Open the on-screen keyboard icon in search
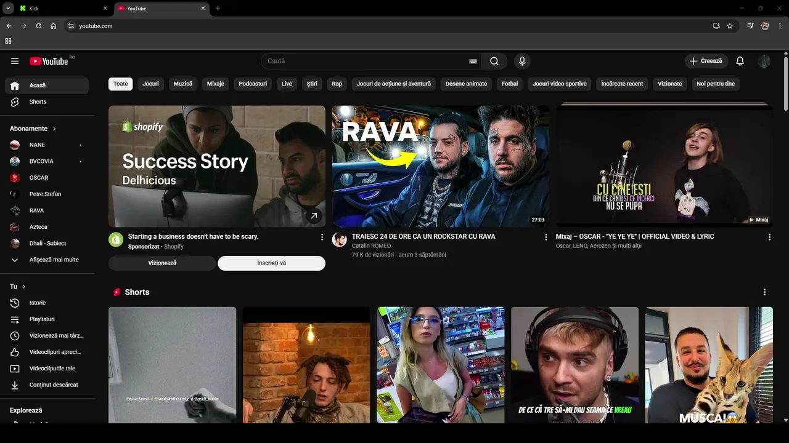This screenshot has width=789, height=443. click(x=473, y=61)
